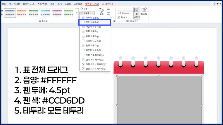Open the 4.5 pt pen weight dropdown
This screenshot has height=125, width=223.
125,13
